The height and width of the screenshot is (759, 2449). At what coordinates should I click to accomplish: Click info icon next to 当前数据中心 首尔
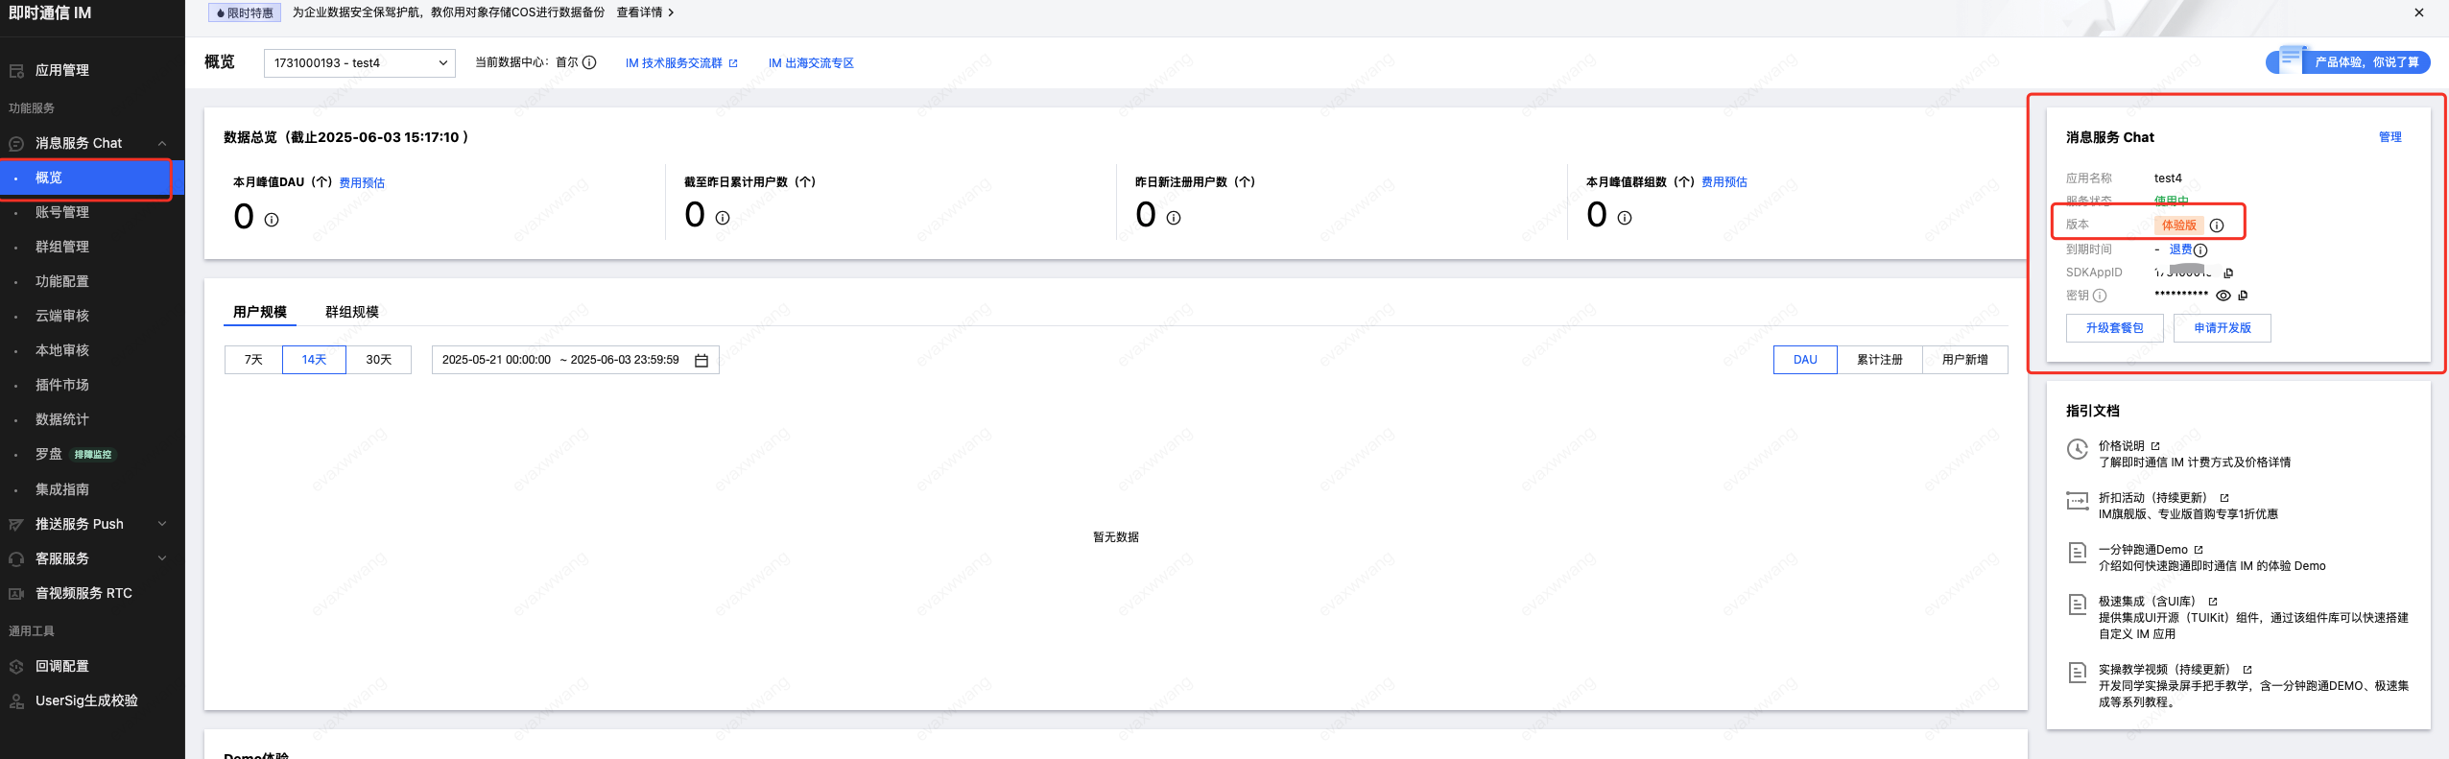click(x=589, y=62)
